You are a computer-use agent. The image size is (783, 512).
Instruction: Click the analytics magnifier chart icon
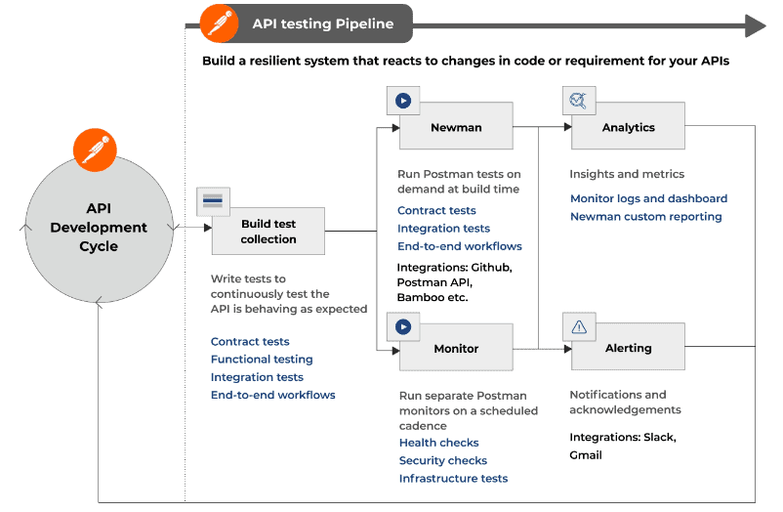coord(579,101)
